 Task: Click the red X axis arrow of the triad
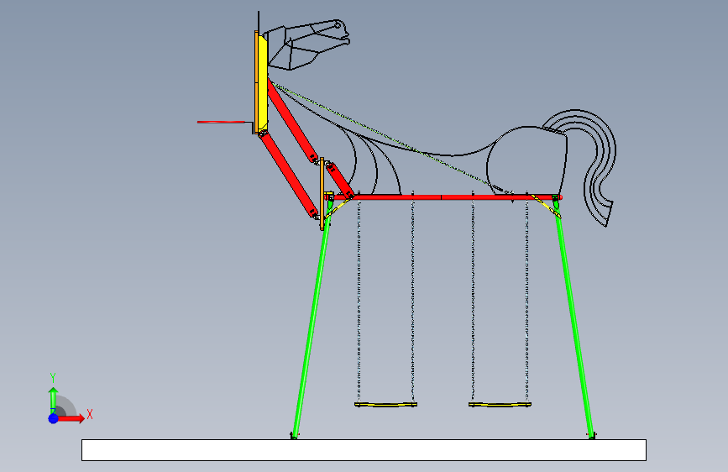coord(72,418)
